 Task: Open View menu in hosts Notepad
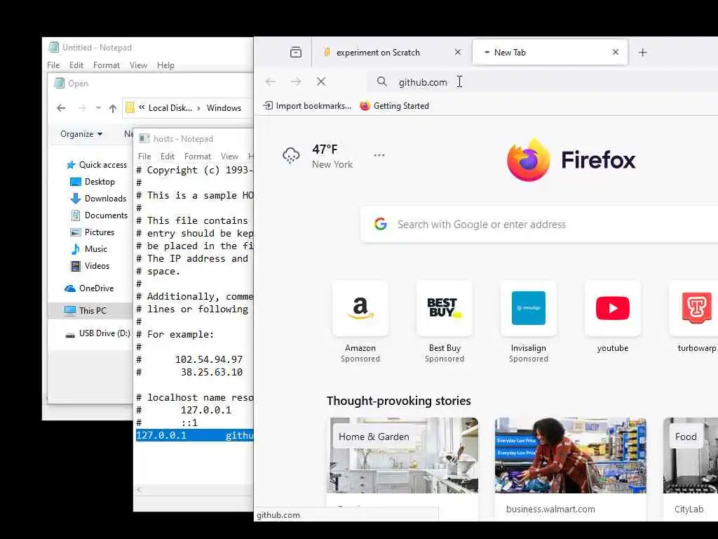(229, 157)
